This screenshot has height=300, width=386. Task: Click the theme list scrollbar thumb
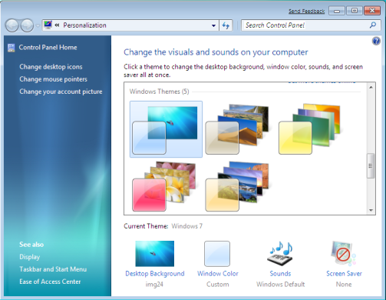pos(371,165)
